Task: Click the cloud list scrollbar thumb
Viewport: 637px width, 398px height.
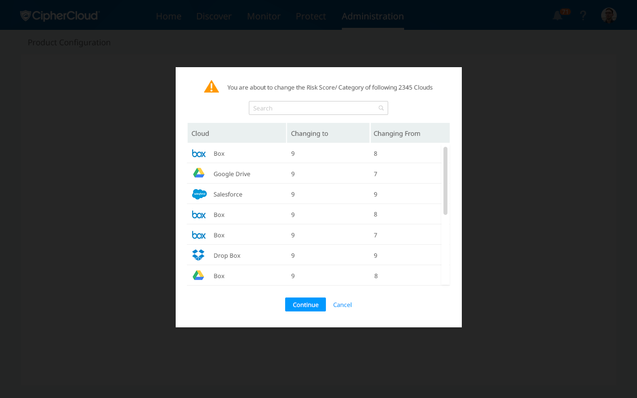Action: (x=445, y=181)
